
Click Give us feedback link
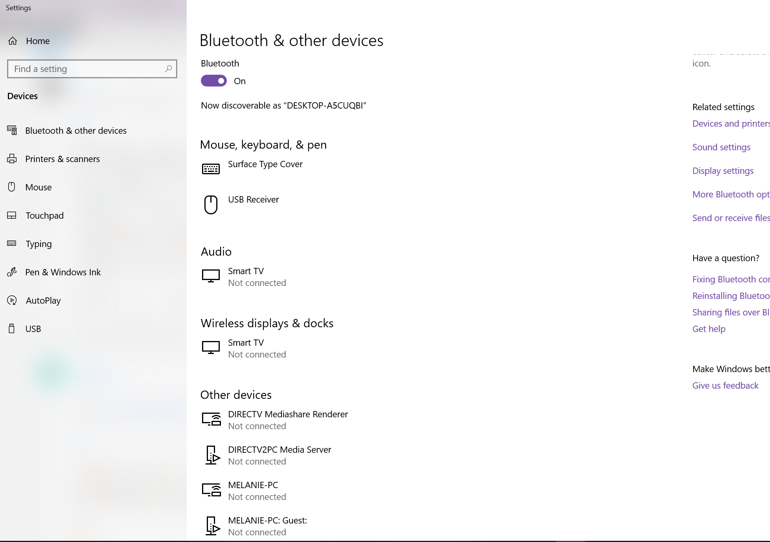[725, 385]
